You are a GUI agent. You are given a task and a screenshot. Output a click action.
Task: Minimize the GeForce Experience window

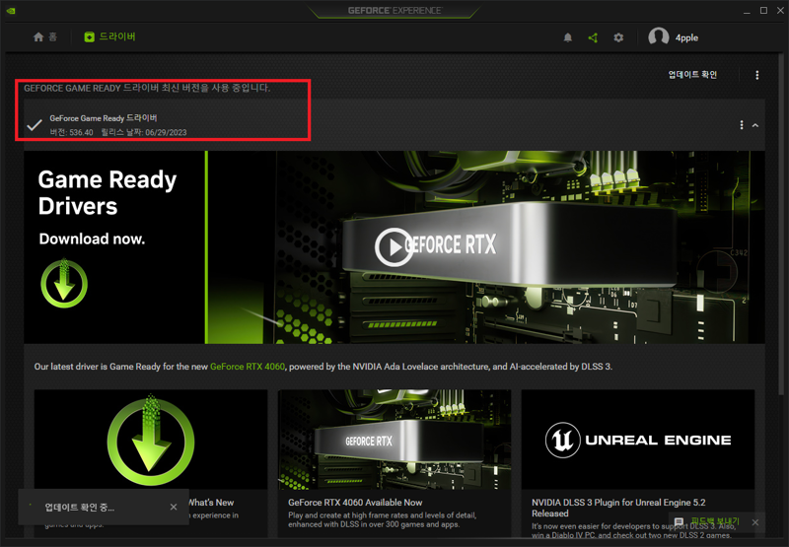[x=747, y=11]
